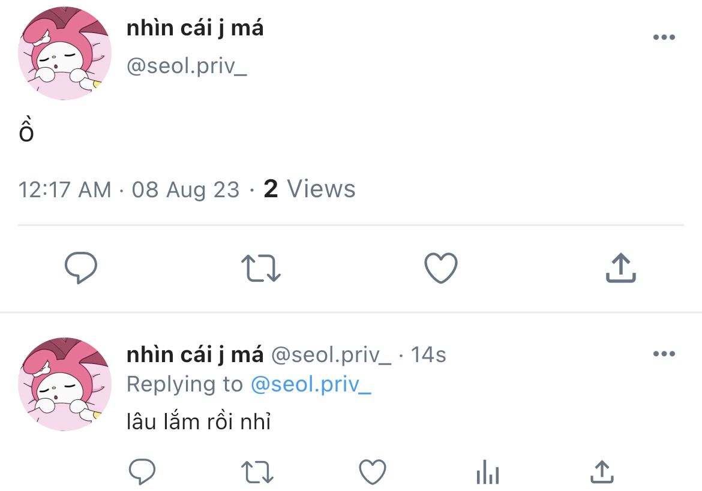Reply to the "lâu lắm rồi nhỉ" tweet
Screen dimensions: 702x491
(x=143, y=472)
